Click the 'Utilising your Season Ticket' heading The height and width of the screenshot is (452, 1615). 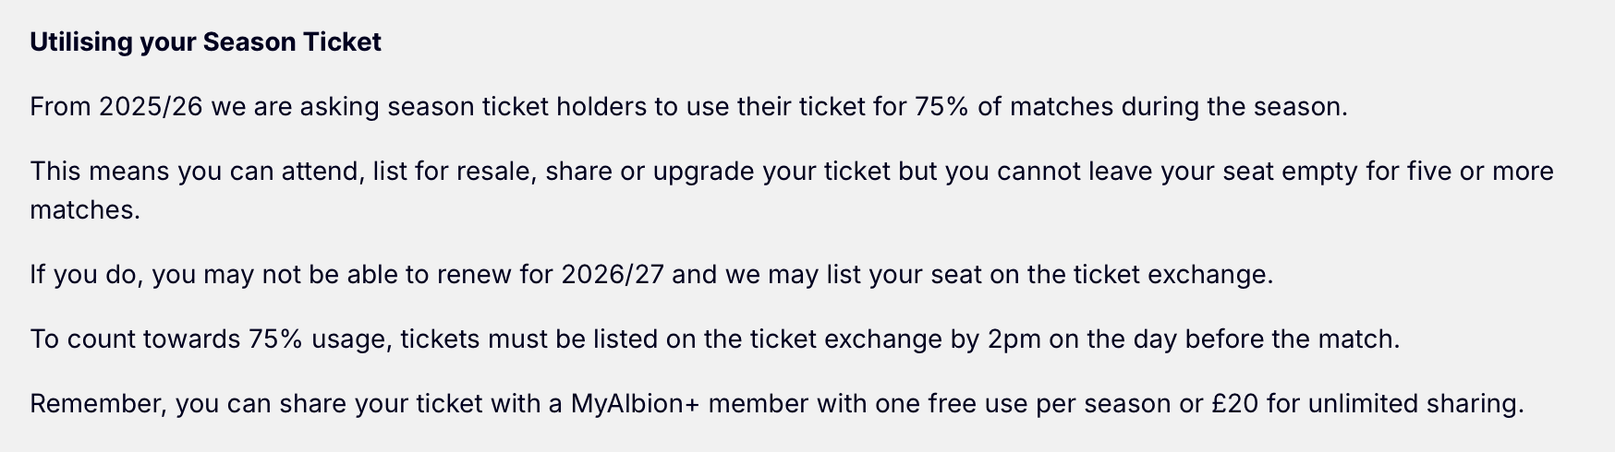(x=205, y=42)
